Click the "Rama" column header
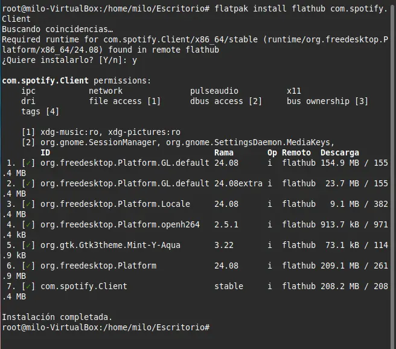Screen dimensions: 396x349 (224, 153)
